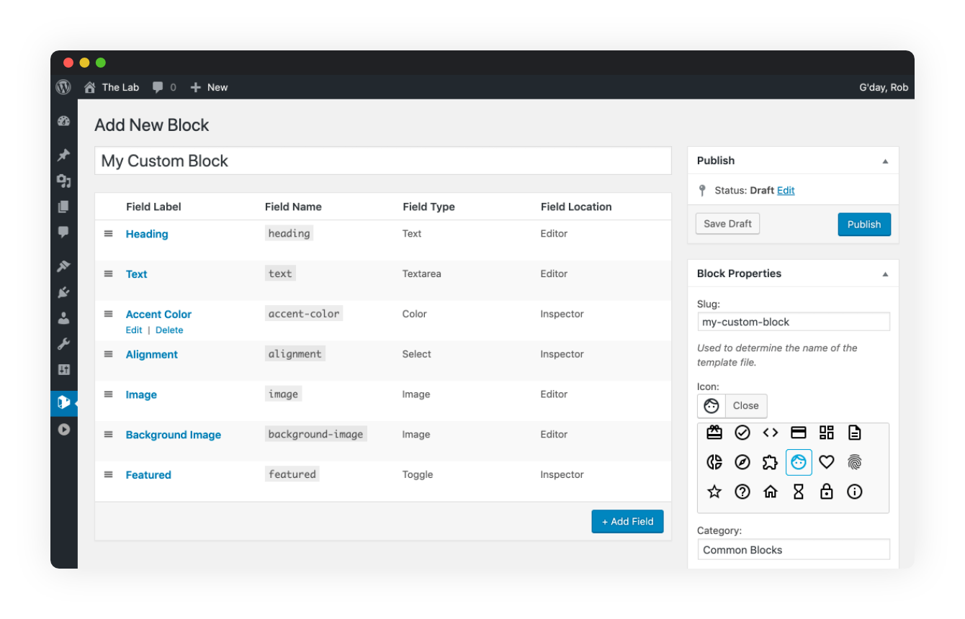The height and width of the screenshot is (619, 965).
Task: Choose the credit card icon in picker
Action: tap(799, 432)
